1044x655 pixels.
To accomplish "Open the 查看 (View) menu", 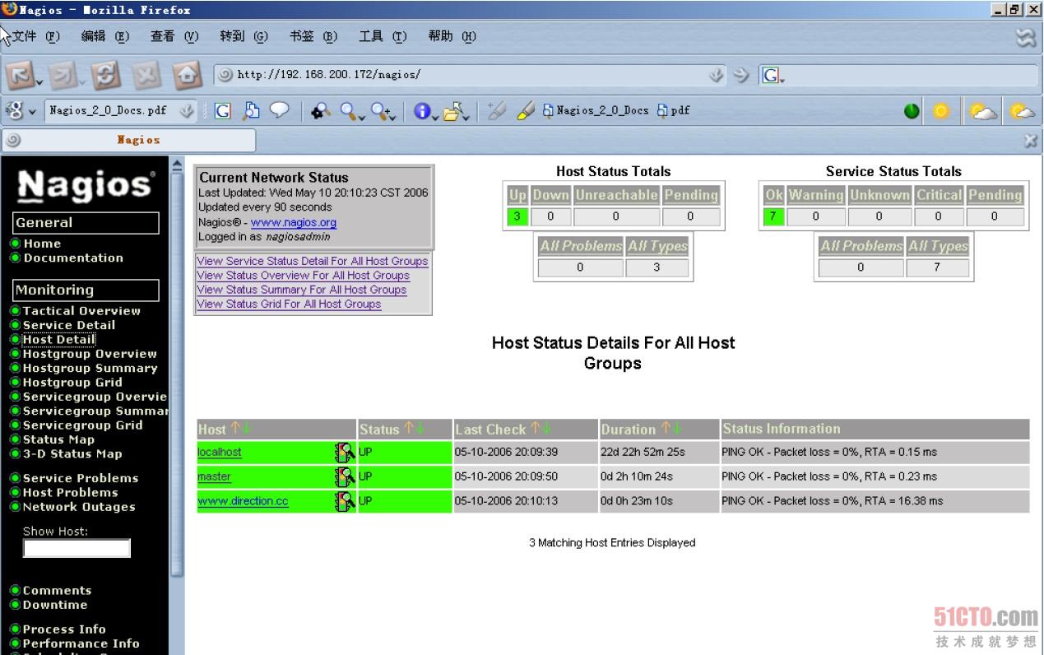I will pyautogui.click(x=174, y=36).
